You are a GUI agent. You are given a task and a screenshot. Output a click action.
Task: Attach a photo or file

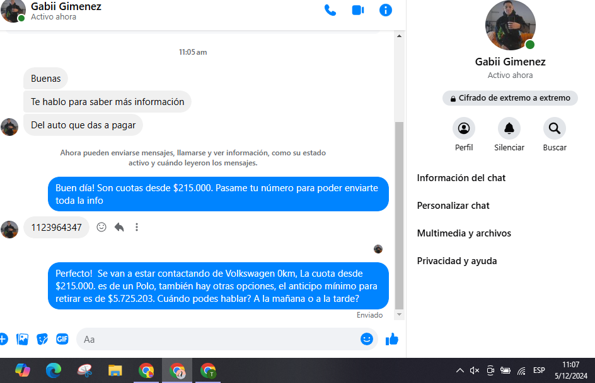coord(23,339)
